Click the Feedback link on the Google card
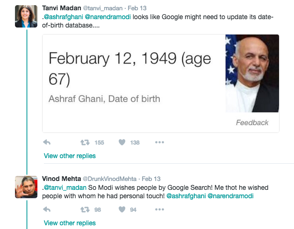 pyautogui.click(x=252, y=123)
